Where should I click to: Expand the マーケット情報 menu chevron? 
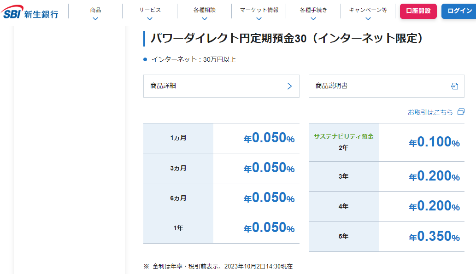(x=259, y=19)
